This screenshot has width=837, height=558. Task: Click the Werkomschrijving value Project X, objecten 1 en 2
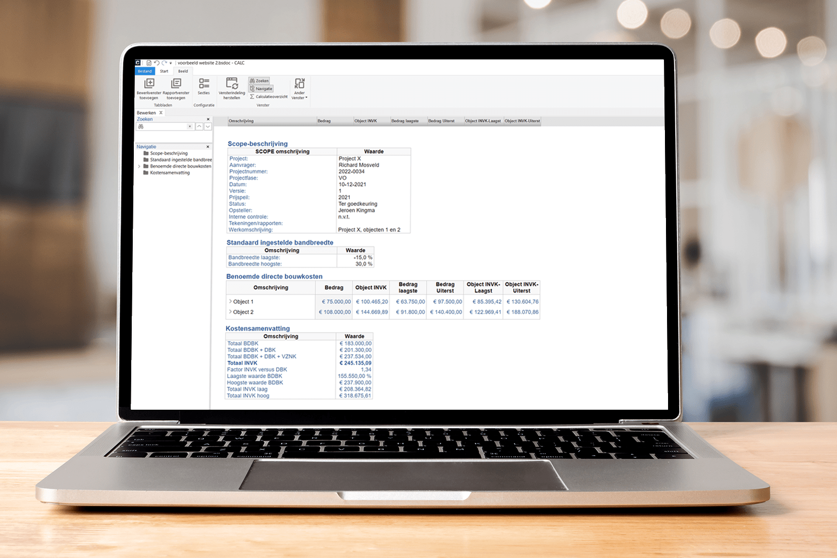tap(369, 230)
